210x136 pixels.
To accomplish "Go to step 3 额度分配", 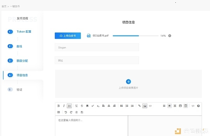I will tap(18, 61).
